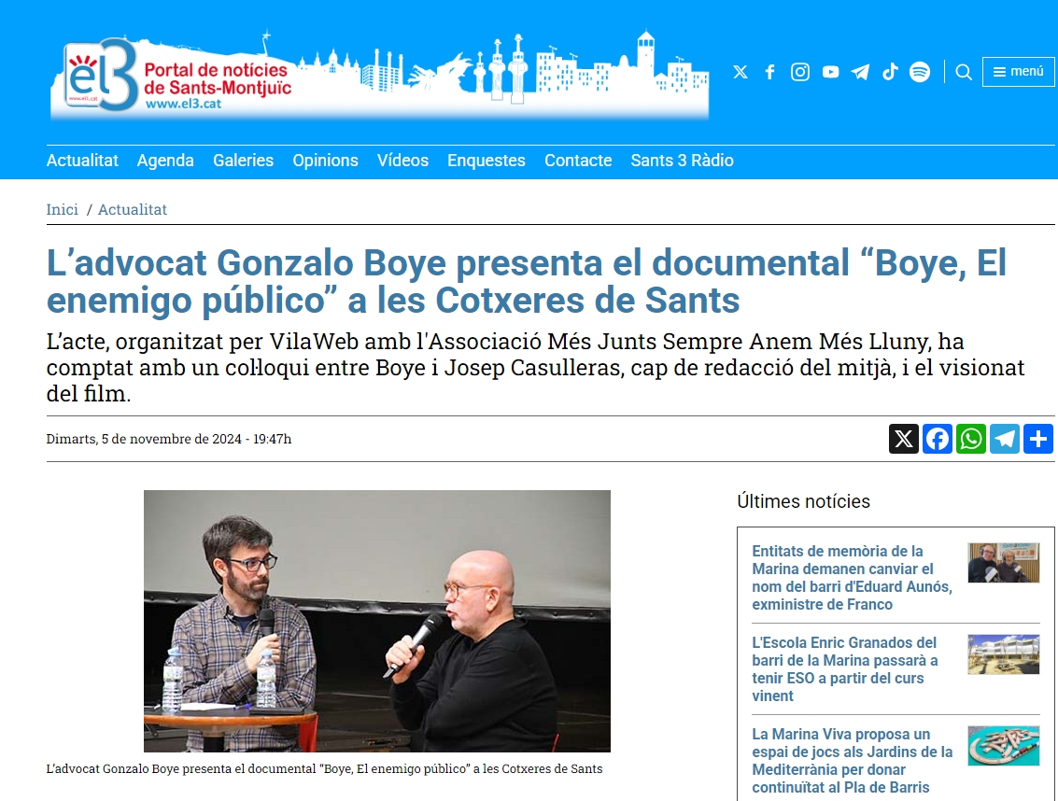Image resolution: width=1058 pixels, height=801 pixels.
Task: Click the Inici breadcrumb link
Action: tap(63, 209)
